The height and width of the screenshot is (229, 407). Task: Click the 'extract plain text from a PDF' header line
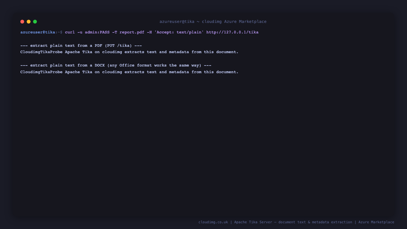(81, 46)
